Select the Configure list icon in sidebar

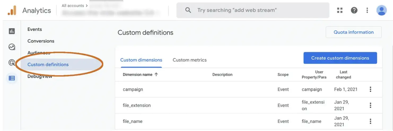pos(12,78)
